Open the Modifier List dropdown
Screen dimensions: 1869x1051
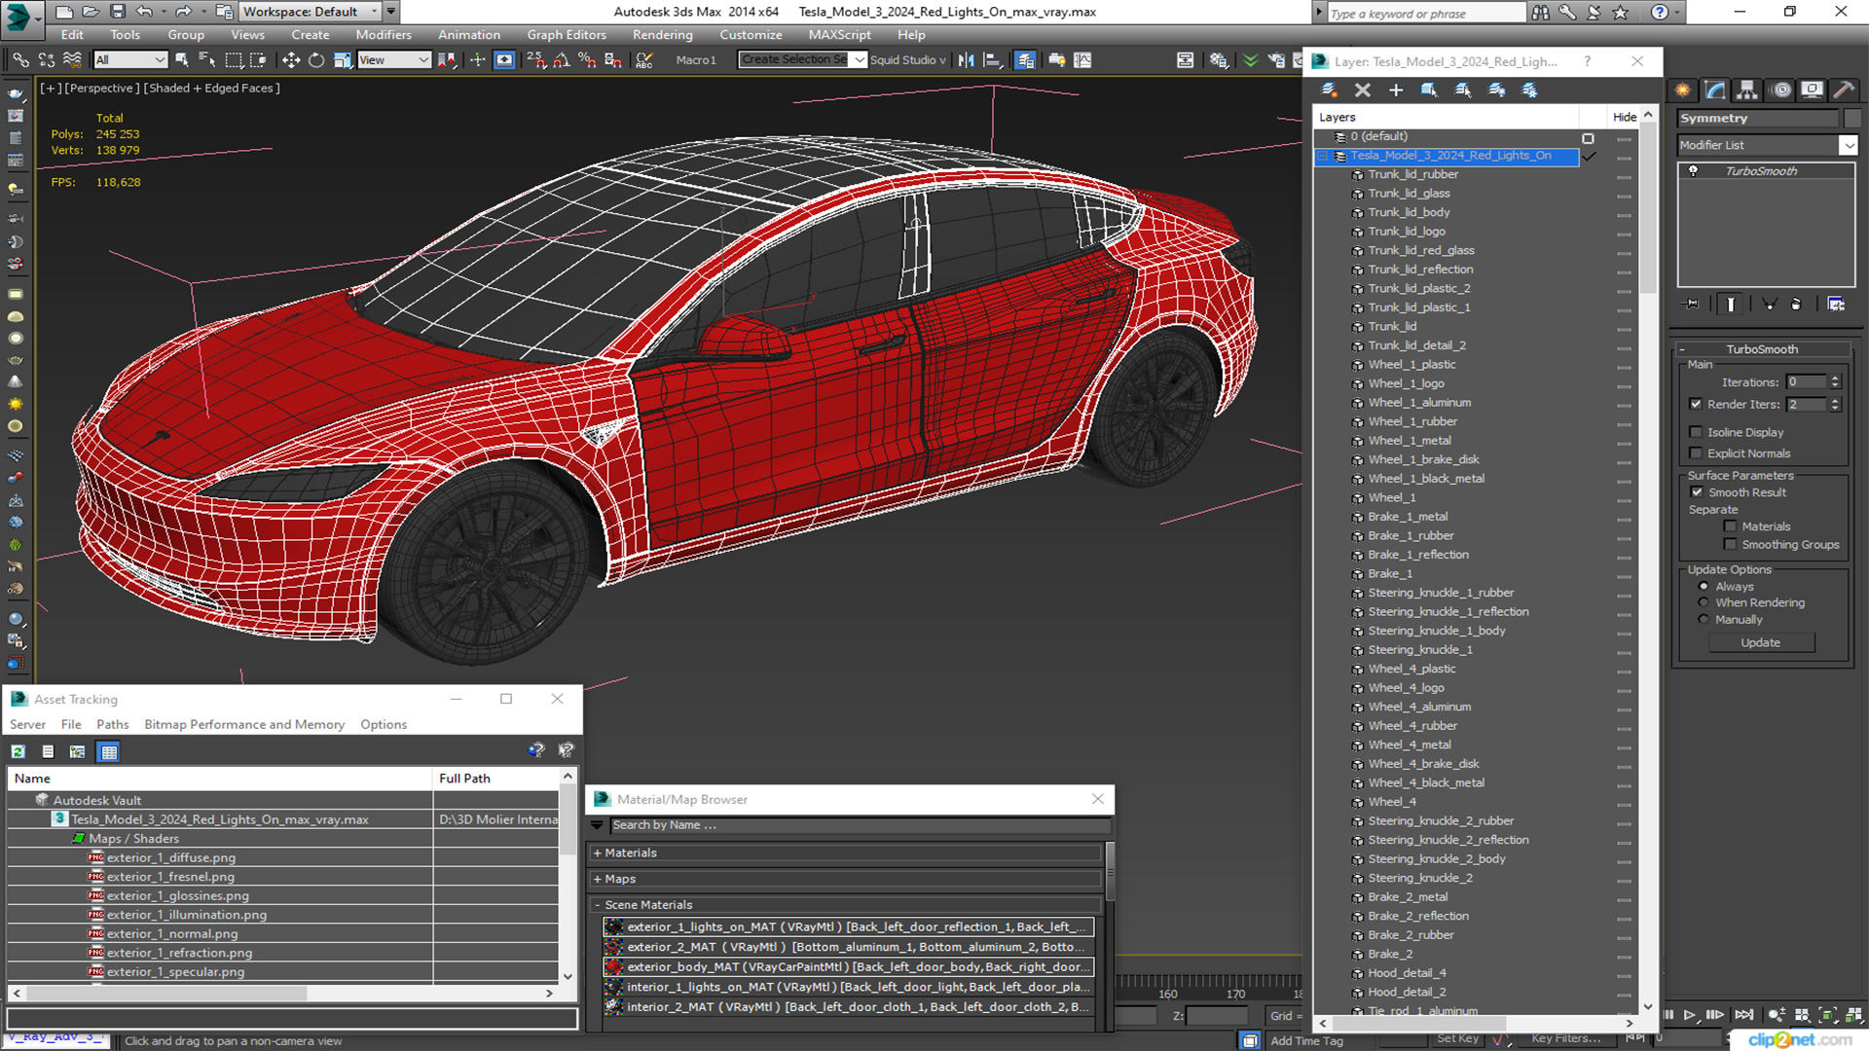tap(1848, 145)
